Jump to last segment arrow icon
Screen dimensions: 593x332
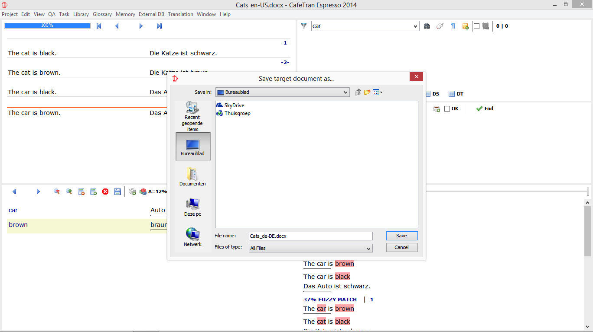[159, 26]
